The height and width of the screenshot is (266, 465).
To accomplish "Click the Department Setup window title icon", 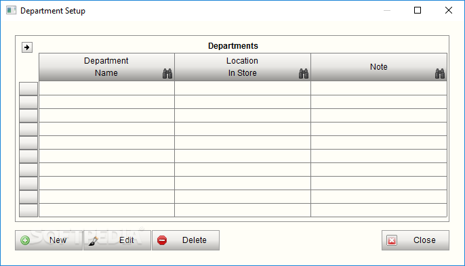I will tap(12, 10).
